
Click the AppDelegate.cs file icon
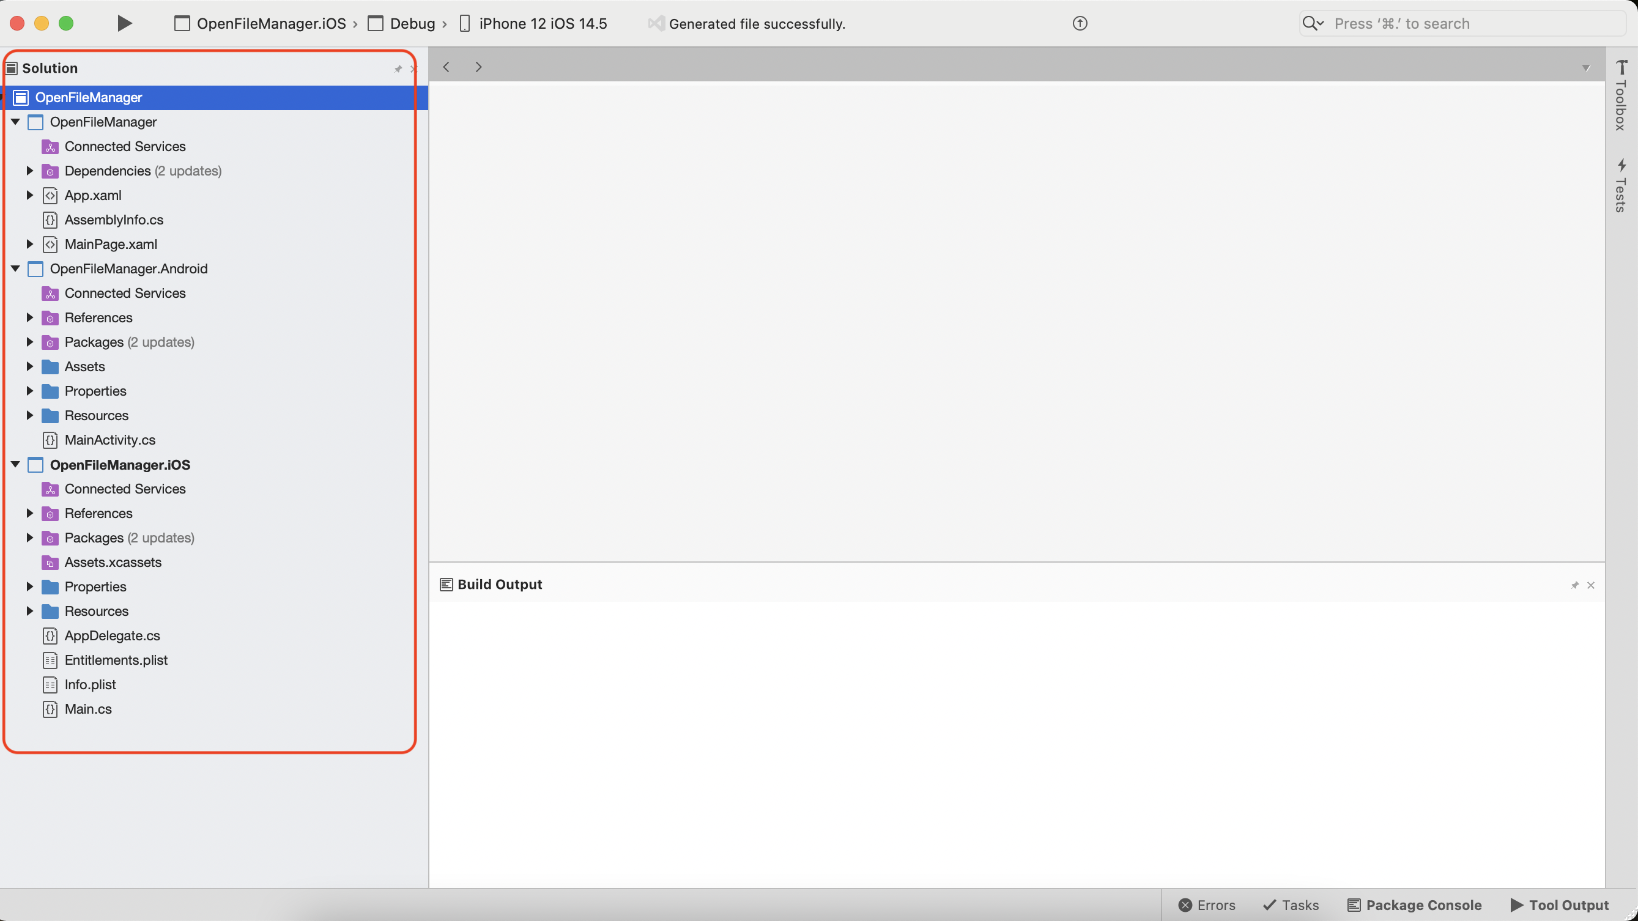[50, 635]
